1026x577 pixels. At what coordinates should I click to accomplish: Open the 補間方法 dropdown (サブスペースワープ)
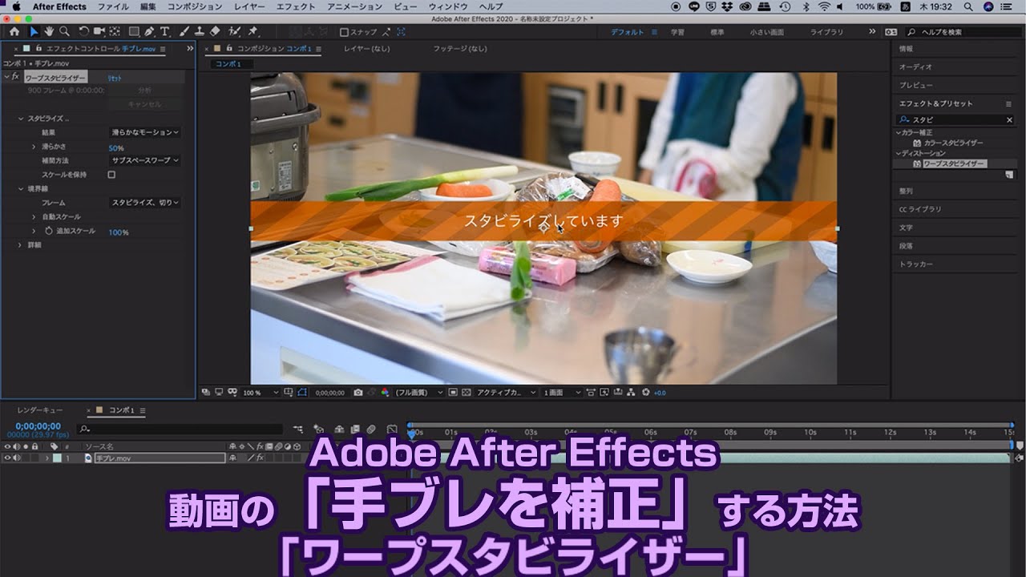coord(144,160)
